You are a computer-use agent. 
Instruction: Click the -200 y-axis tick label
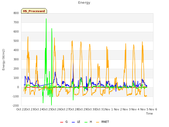tap(16, 106)
